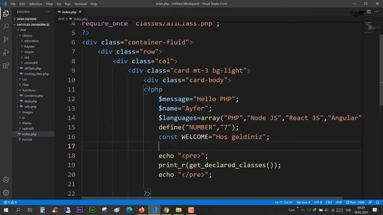
Task: Open the Explorer view in activity bar
Action: click(x=6, y=13)
